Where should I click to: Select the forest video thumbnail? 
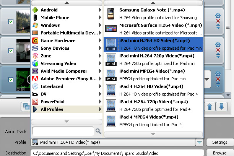point(23,21)
